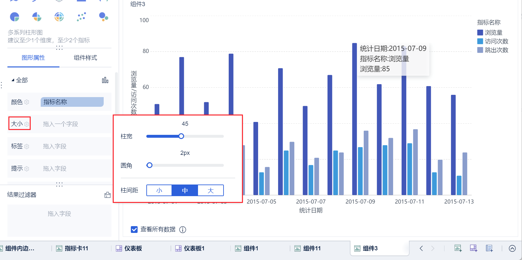Collapse the 全部 section triangle
522x260 pixels.
click(x=13, y=80)
